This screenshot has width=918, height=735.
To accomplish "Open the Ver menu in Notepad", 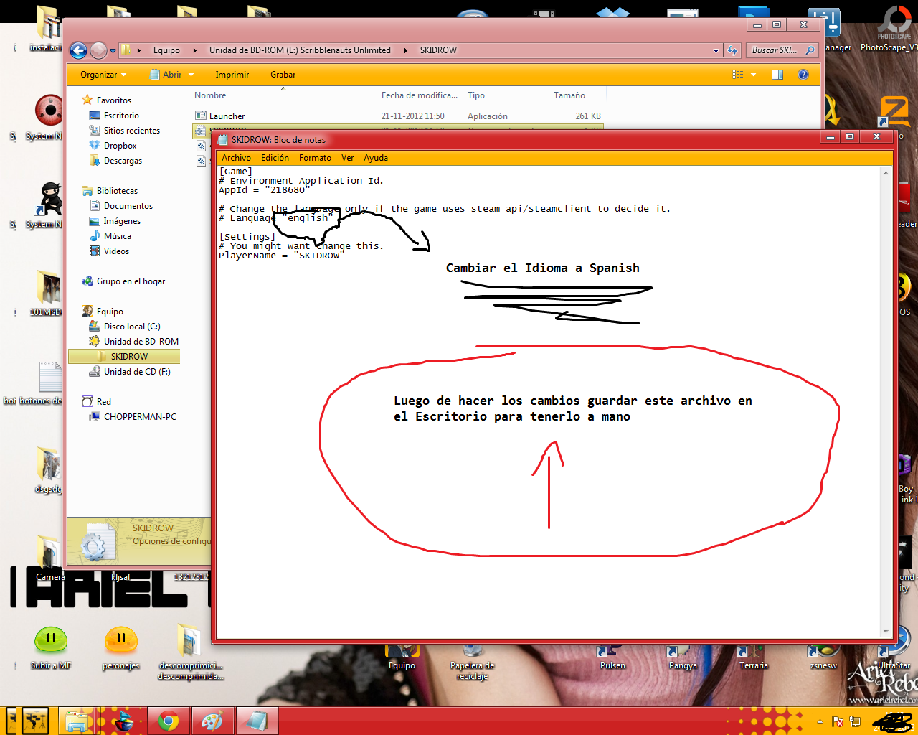I will pyautogui.click(x=348, y=158).
